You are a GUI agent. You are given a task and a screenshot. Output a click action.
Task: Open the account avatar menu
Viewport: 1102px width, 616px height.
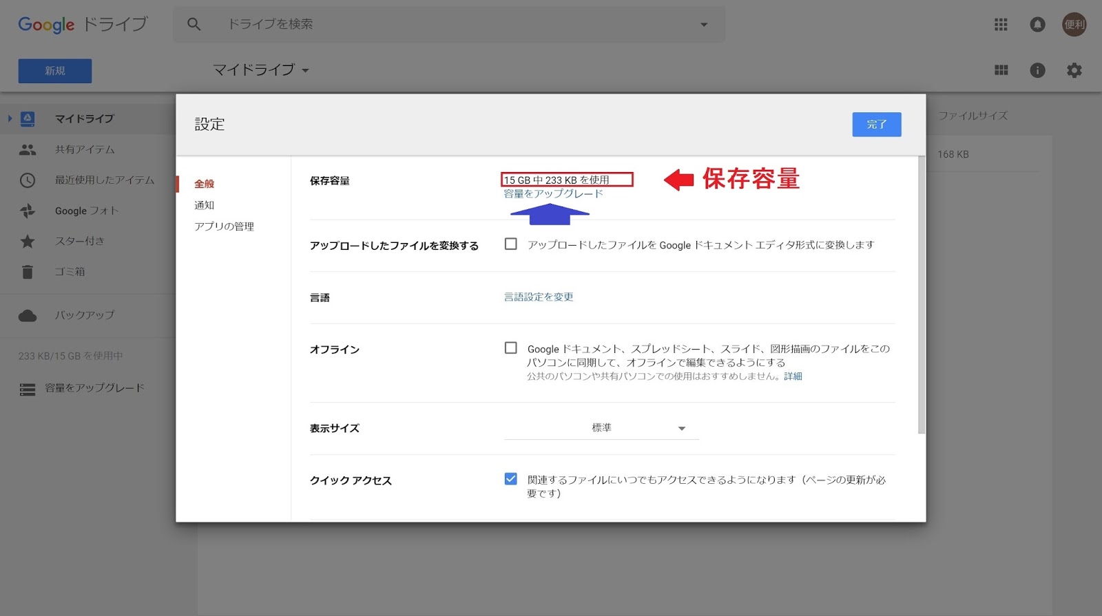1074,24
